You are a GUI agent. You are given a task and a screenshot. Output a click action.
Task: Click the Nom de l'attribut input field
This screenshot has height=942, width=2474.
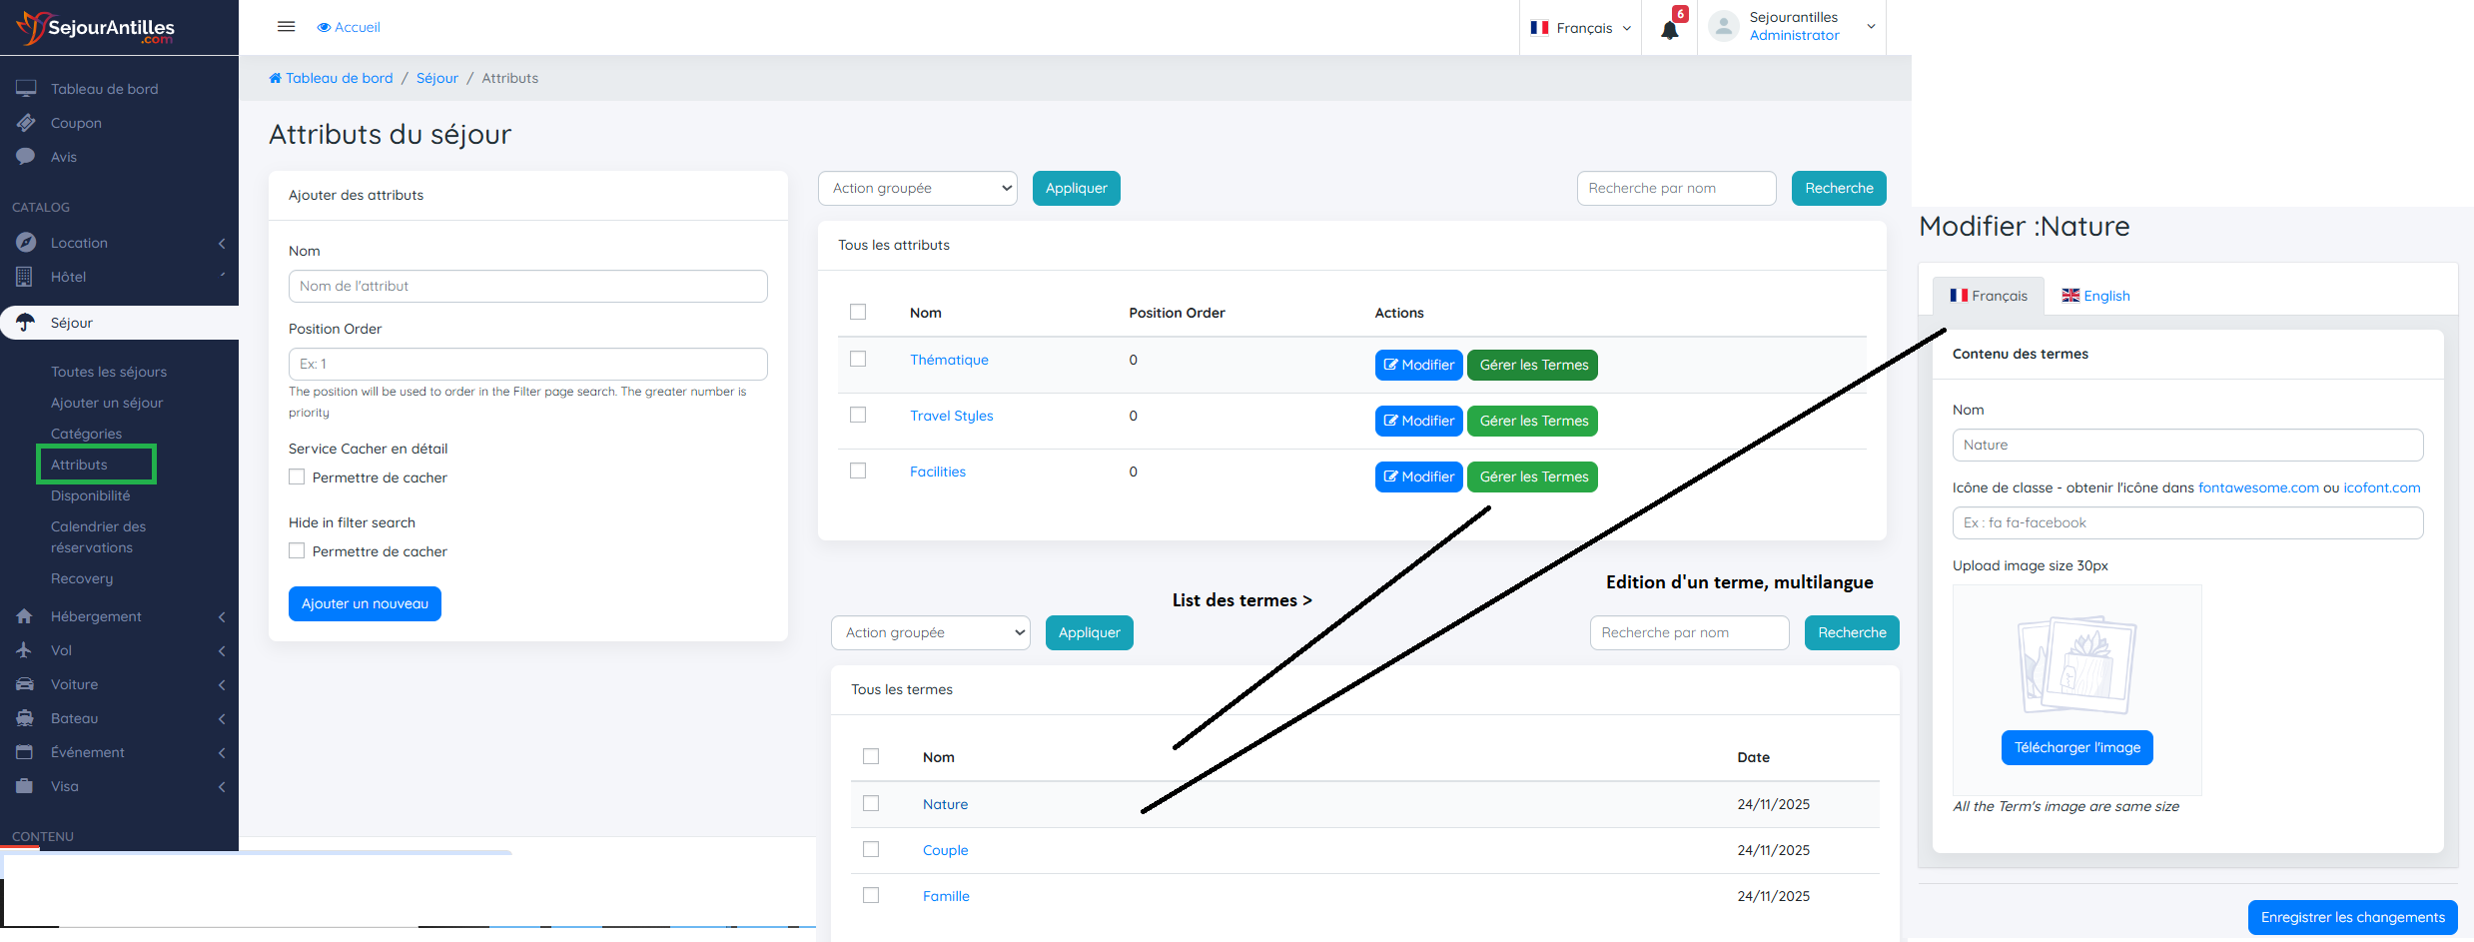(527, 286)
